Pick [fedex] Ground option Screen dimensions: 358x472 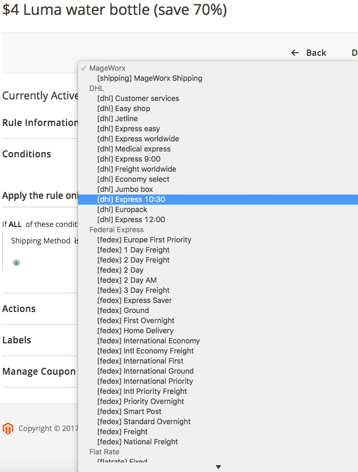[x=218, y=310]
